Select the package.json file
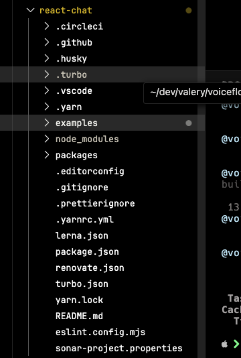This screenshot has width=241, height=358. (87, 252)
